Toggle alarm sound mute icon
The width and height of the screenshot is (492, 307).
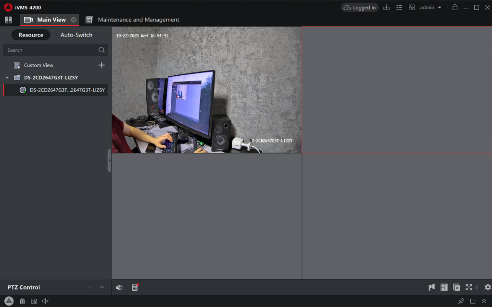[x=46, y=301]
